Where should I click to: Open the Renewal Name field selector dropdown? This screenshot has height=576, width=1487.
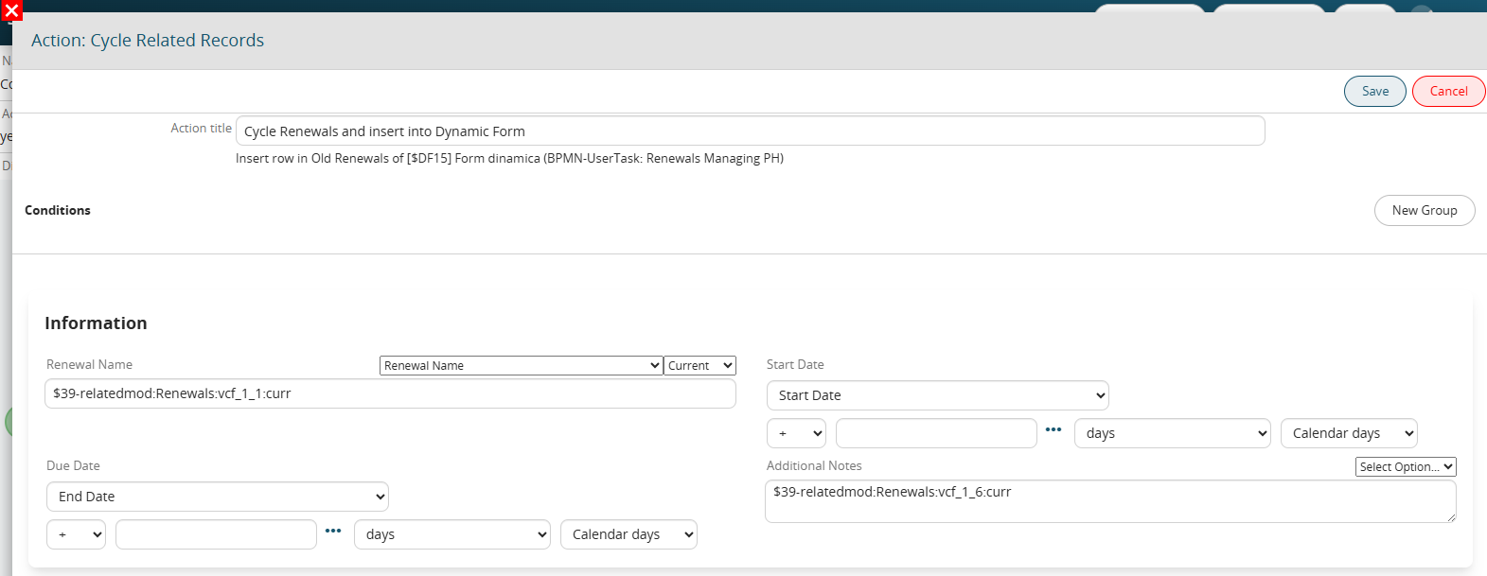click(521, 365)
